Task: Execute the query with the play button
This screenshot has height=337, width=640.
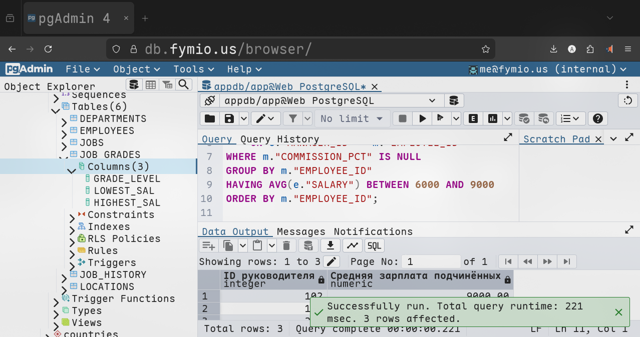Action: click(423, 118)
